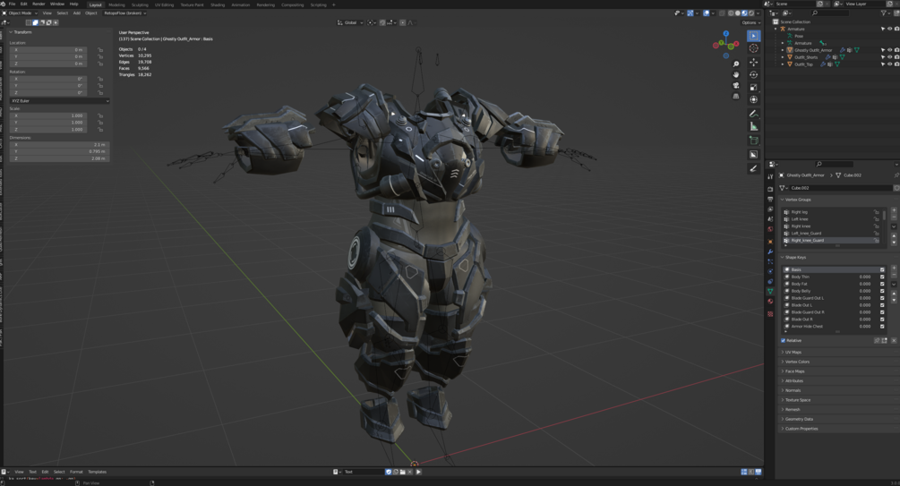Open the Render properties tab icon

[x=770, y=189]
